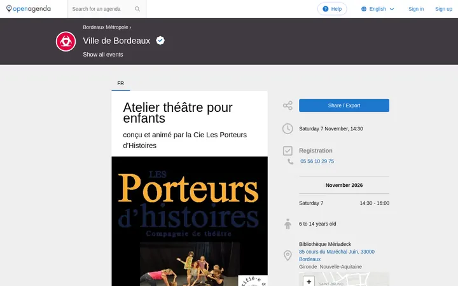
Task: Click the Sign in link
Action: 416,9
